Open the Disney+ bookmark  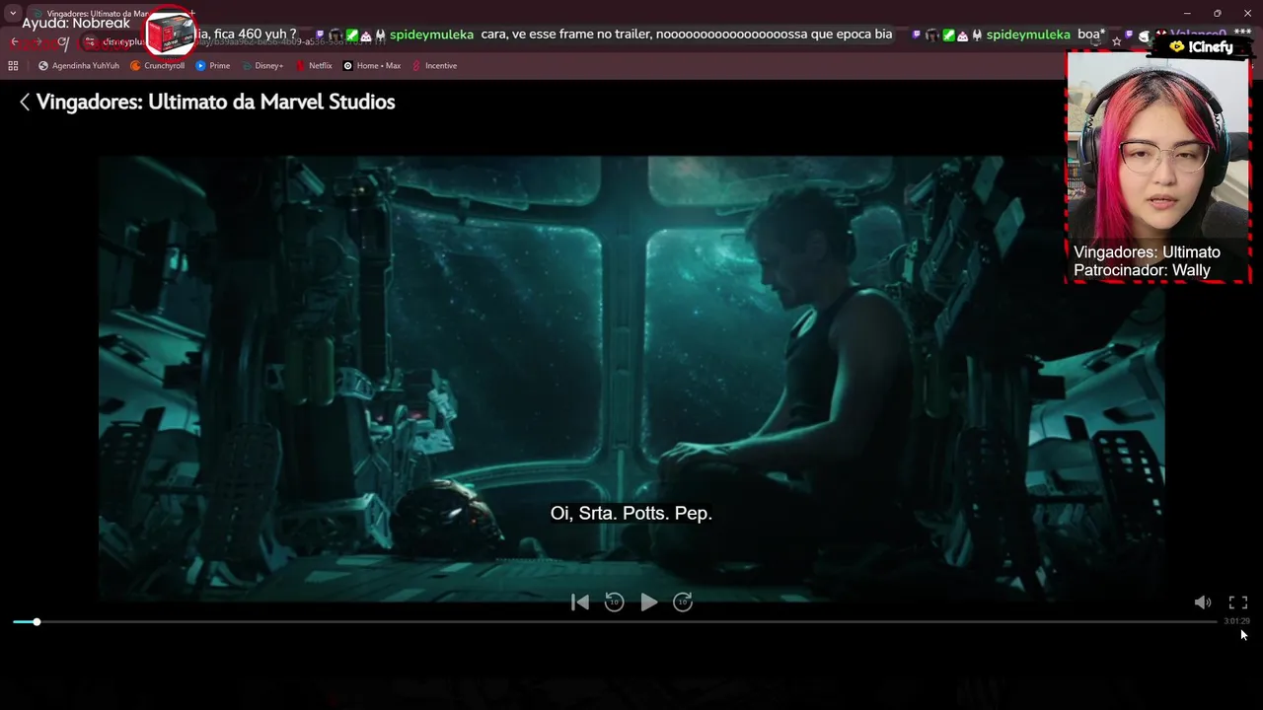(262, 66)
